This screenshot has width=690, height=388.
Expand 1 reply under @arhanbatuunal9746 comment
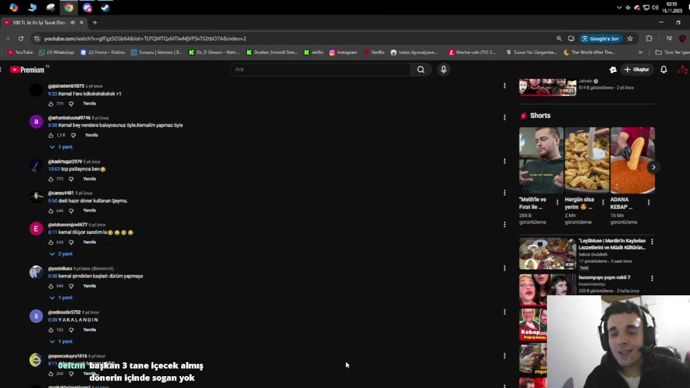pyautogui.click(x=61, y=147)
